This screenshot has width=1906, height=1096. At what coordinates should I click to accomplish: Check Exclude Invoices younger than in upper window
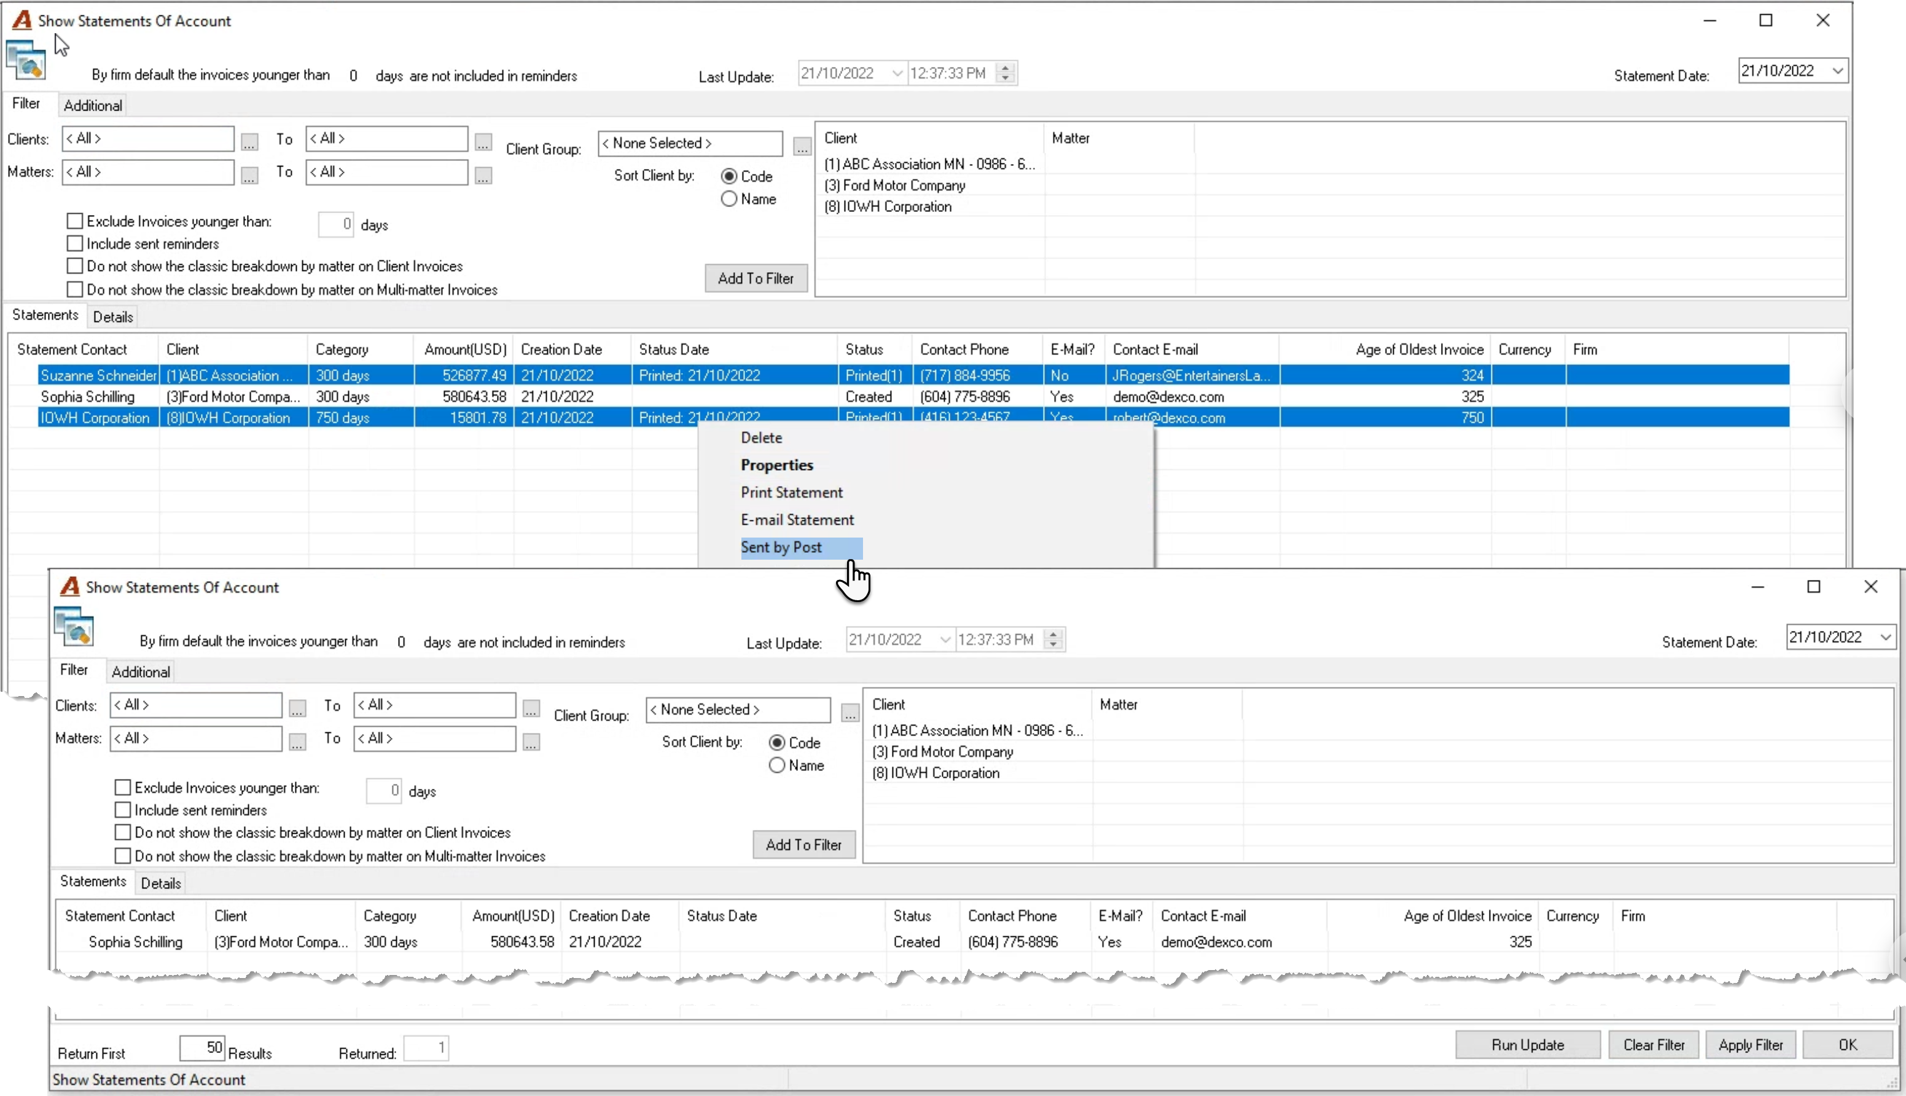click(x=74, y=221)
